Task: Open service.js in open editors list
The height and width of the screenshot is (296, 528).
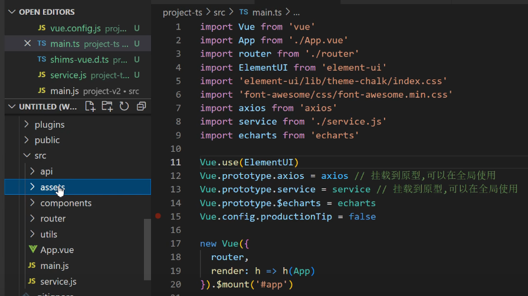Action: point(78,75)
